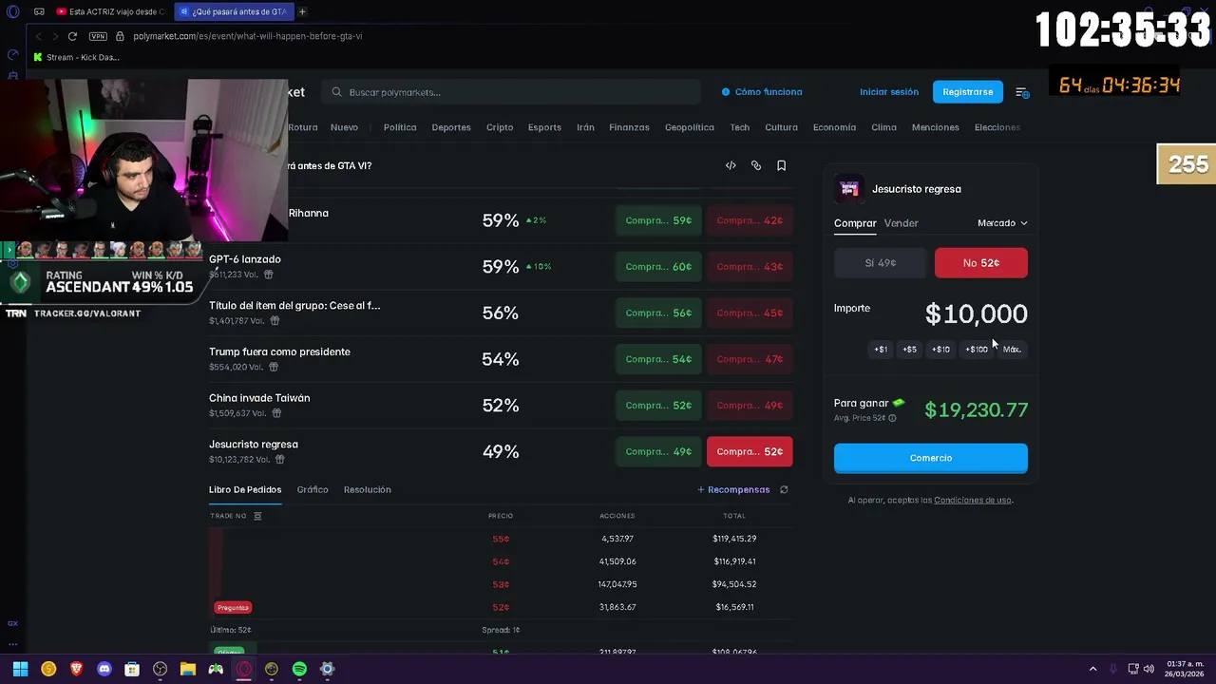Screen dimensions: 1216x684
Task: Click the red Preguntas label in the order book
Action: click(x=233, y=607)
